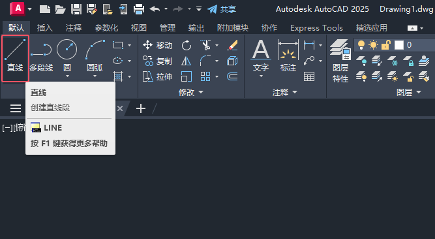Open the Express Tools tab
Image resolution: width=435 pixels, height=239 pixels.
(316, 28)
